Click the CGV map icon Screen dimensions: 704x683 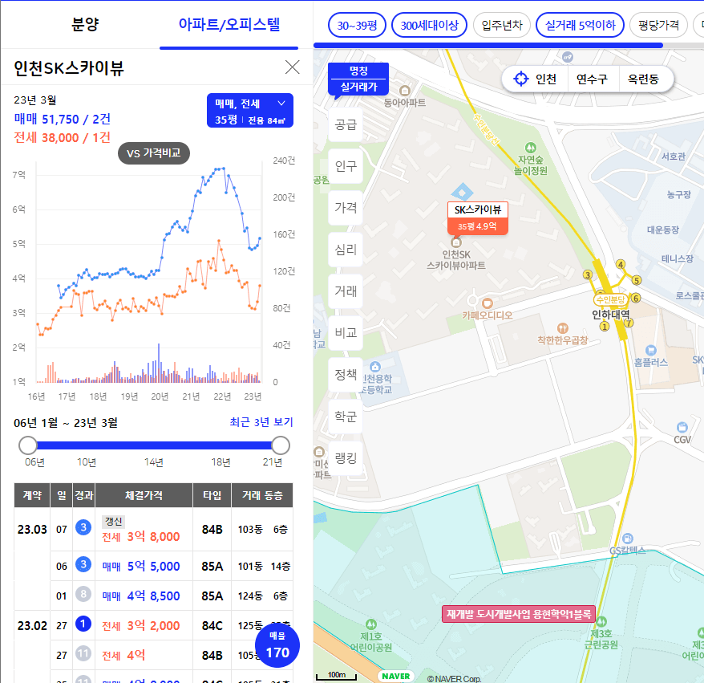682,427
